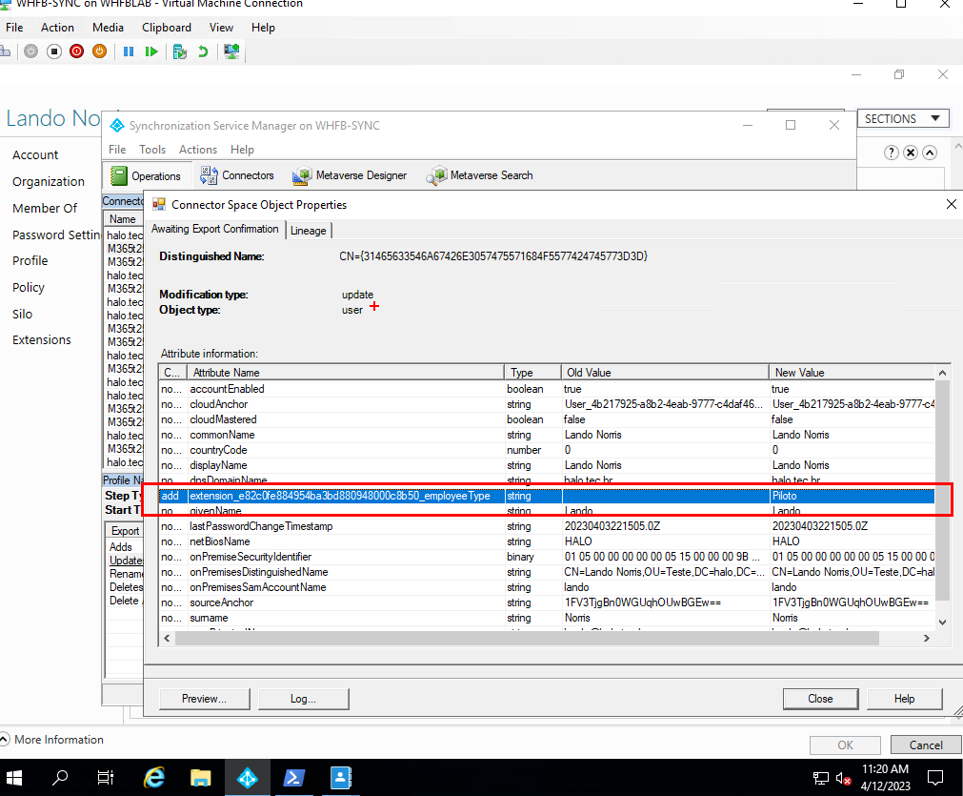Open PowerShell from taskbar

(x=293, y=778)
